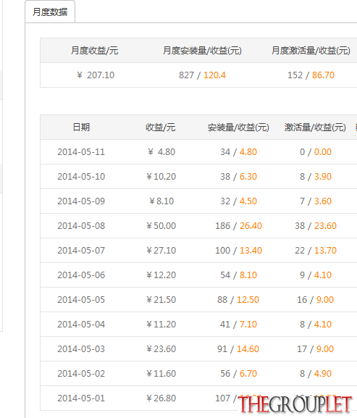The image size is (357, 418).
Task: Select the date 2014-05-05
Action: pyautogui.click(x=81, y=300)
